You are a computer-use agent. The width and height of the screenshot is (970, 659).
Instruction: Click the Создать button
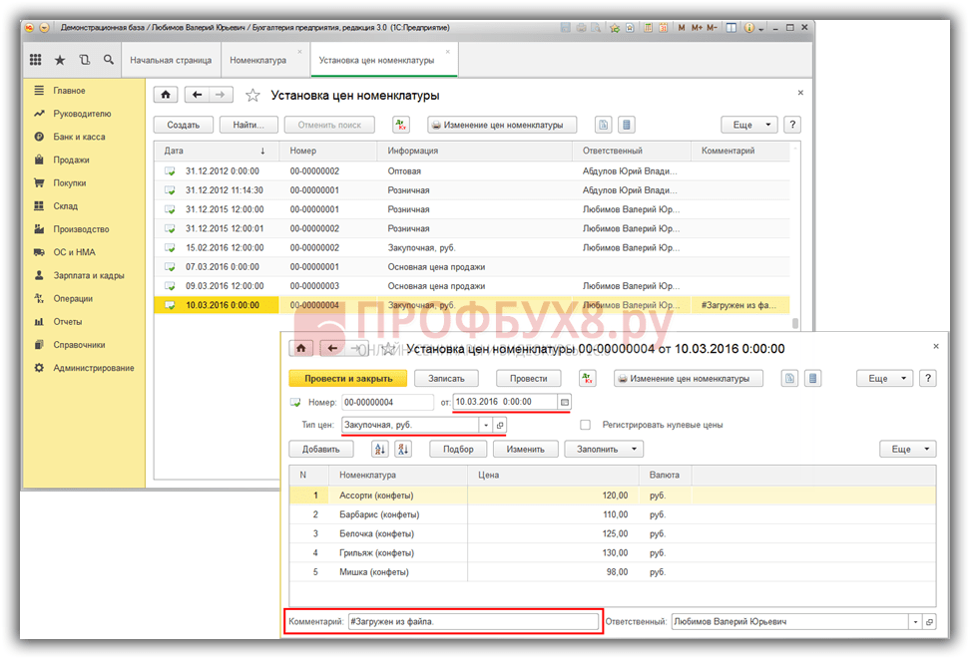pos(183,125)
